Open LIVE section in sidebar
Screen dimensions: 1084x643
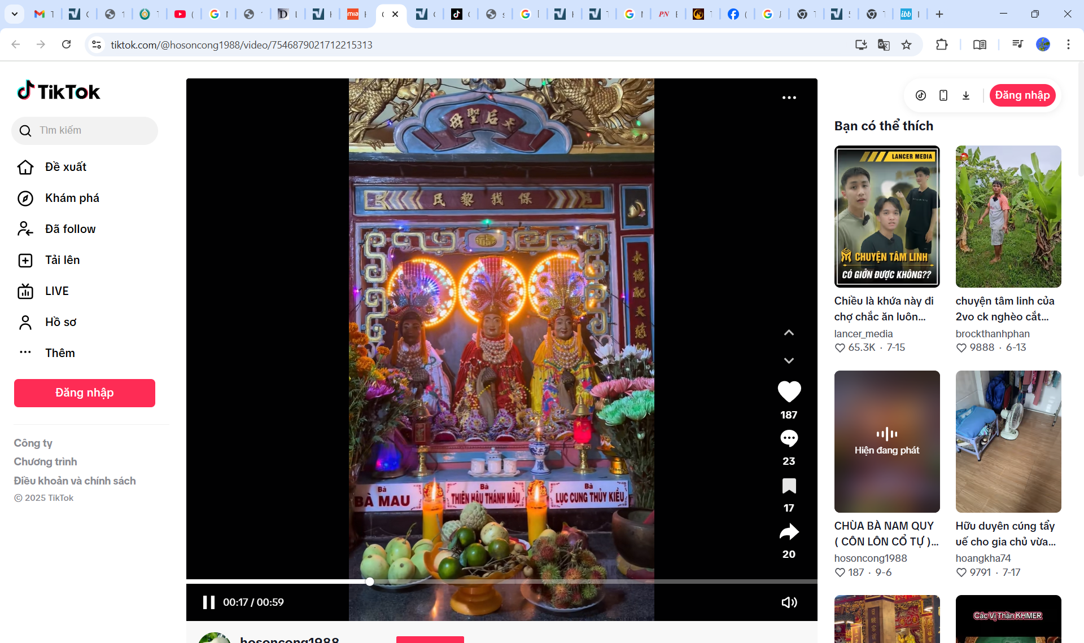pyautogui.click(x=56, y=291)
